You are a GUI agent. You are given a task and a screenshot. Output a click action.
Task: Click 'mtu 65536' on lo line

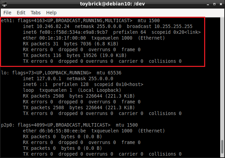tap(109, 73)
